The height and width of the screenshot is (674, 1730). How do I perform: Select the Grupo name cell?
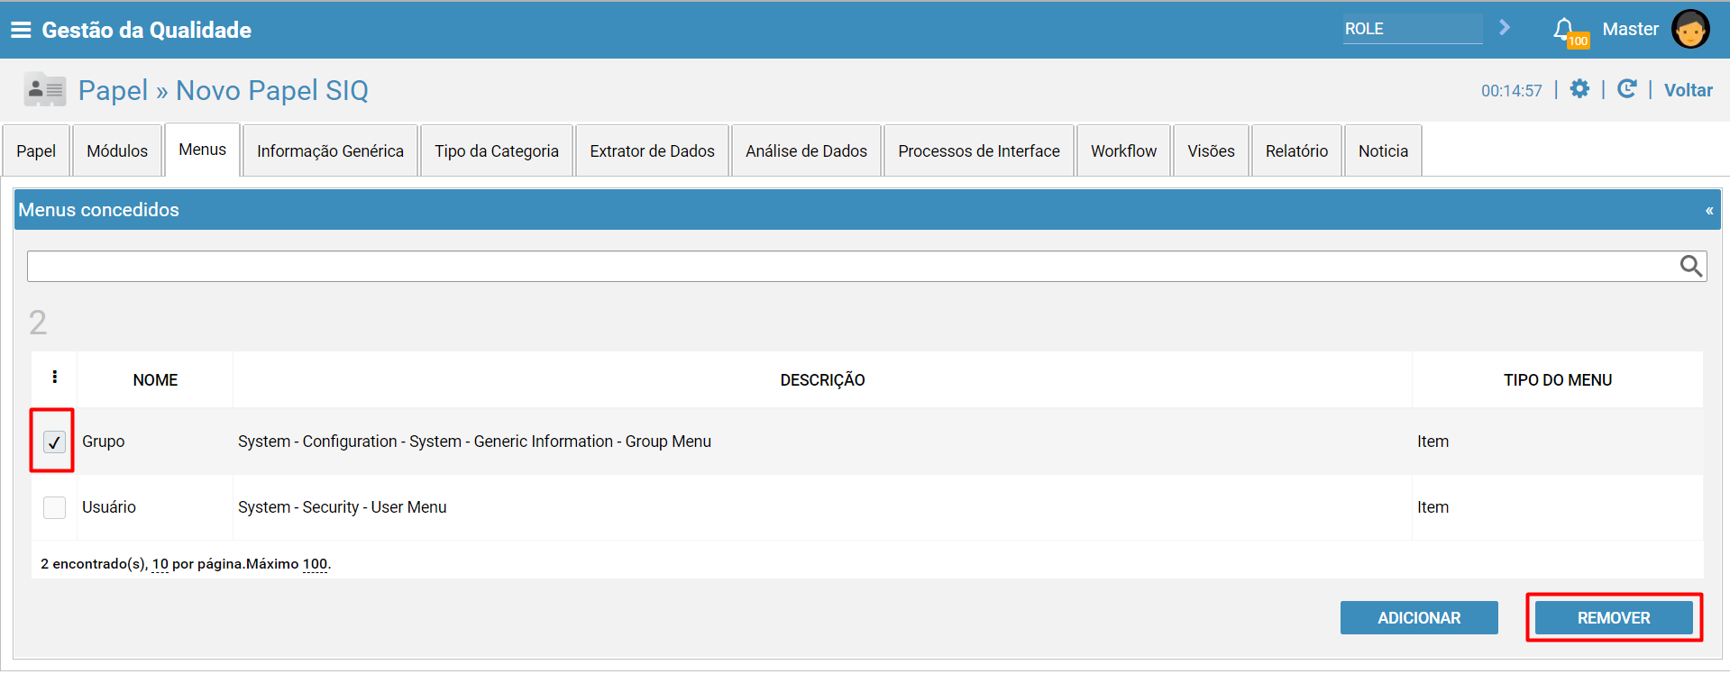tap(104, 442)
